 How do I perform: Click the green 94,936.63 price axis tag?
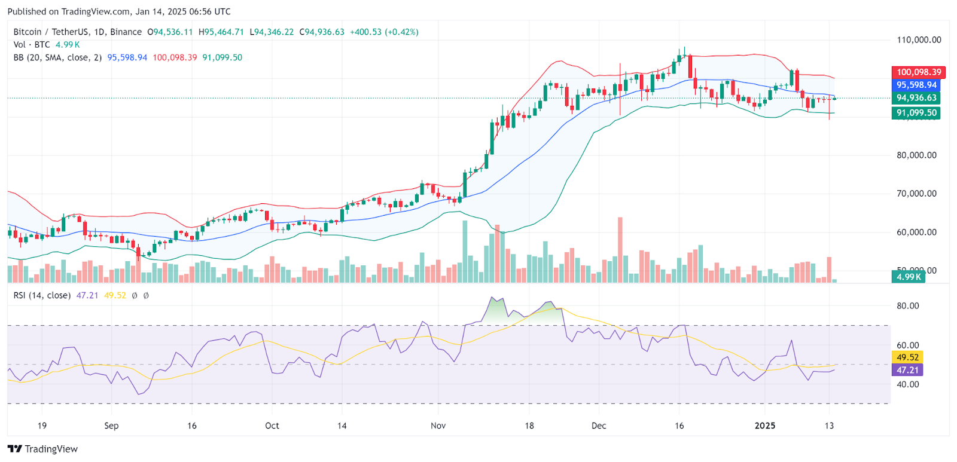click(x=916, y=98)
